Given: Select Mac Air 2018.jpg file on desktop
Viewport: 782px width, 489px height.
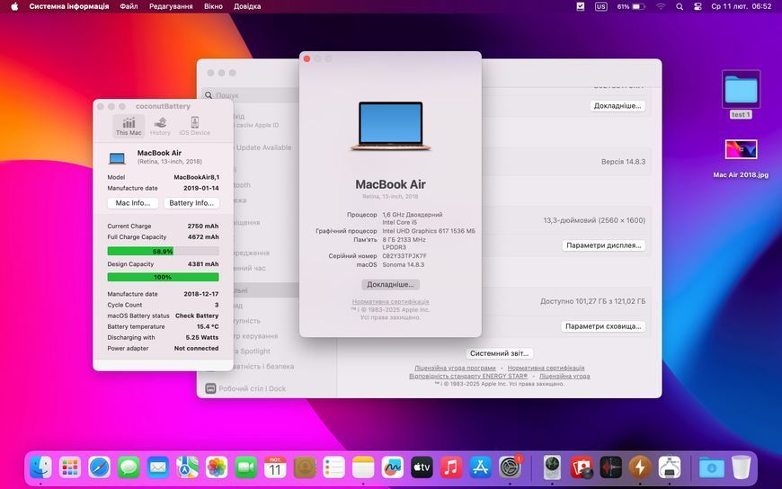Looking at the screenshot, I should 741,158.
